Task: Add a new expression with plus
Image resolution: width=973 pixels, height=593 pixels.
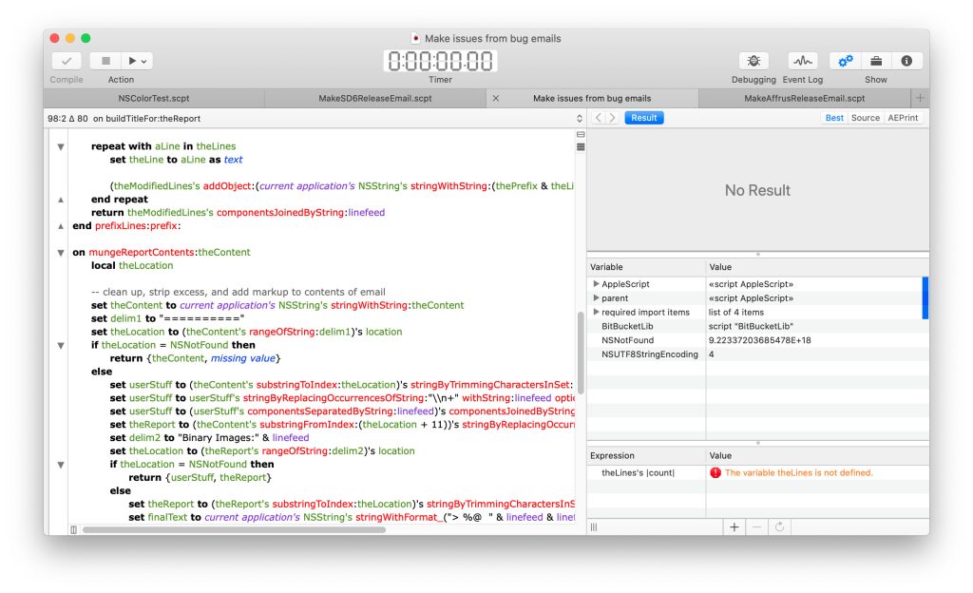Action: click(734, 526)
